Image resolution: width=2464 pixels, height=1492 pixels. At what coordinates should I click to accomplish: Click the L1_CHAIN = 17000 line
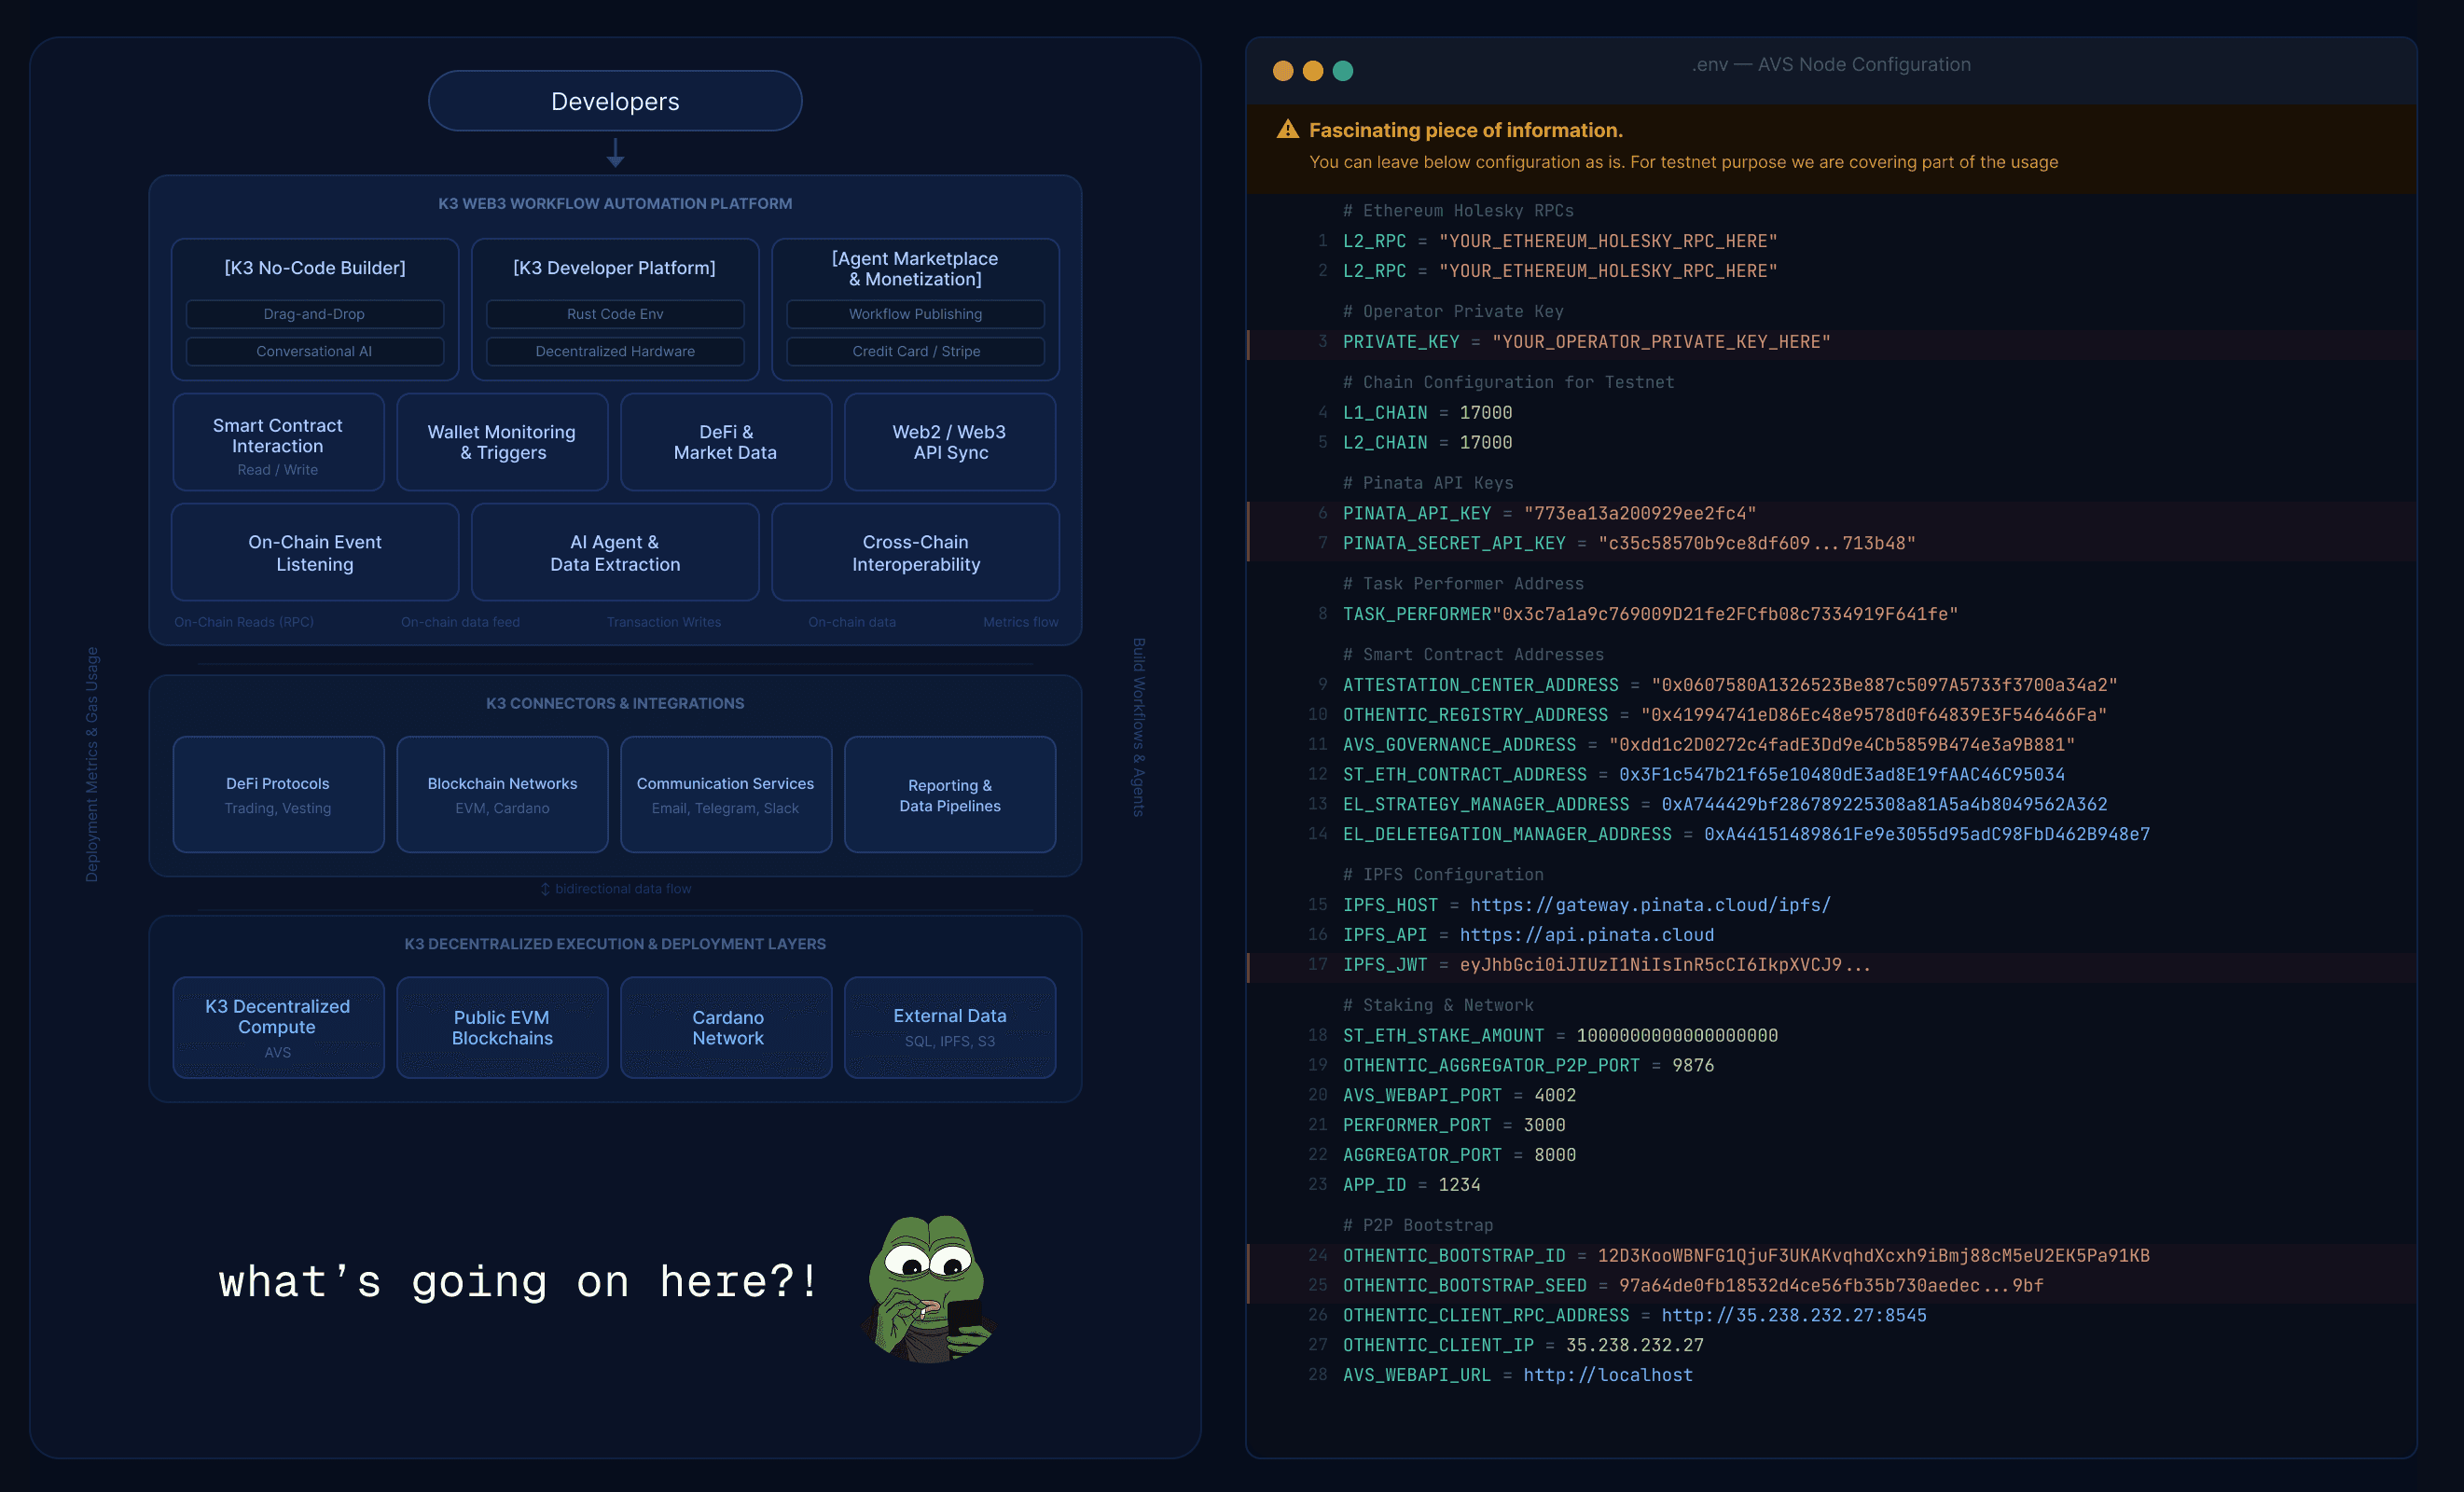coord(1427,413)
